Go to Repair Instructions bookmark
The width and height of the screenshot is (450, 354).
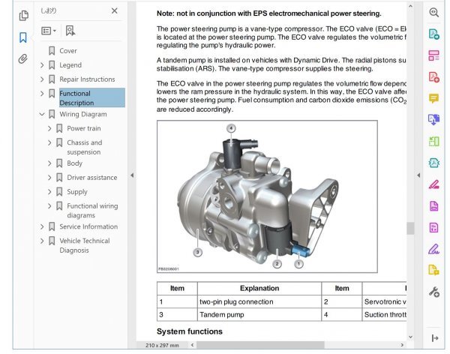[87, 79]
